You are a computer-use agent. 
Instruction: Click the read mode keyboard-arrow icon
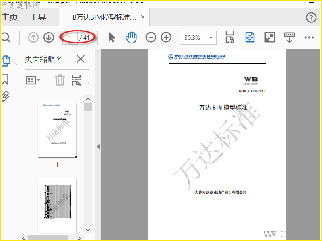coord(289,37)
